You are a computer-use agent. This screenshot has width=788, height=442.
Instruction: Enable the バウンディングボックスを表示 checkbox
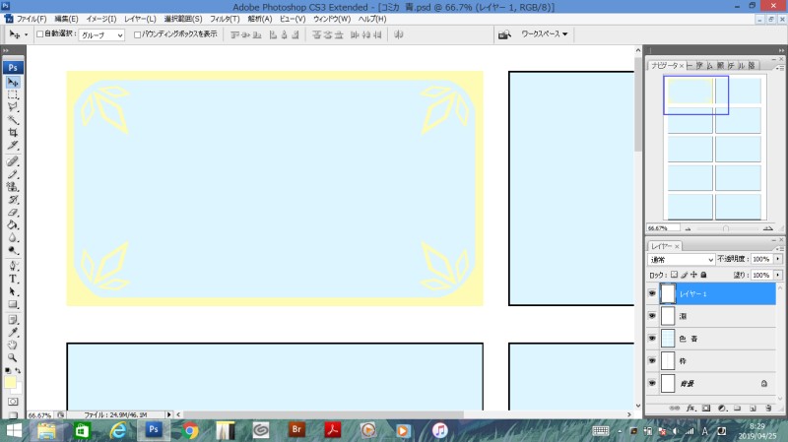tap(137, 34)
